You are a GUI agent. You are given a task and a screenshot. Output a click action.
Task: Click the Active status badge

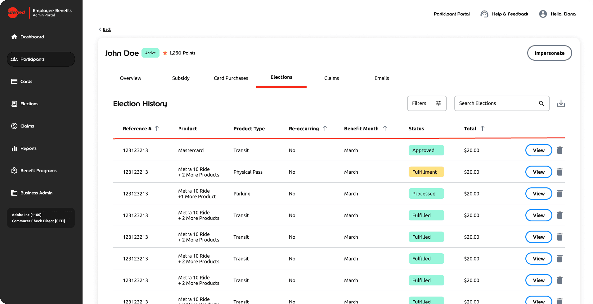click(150, 53)
